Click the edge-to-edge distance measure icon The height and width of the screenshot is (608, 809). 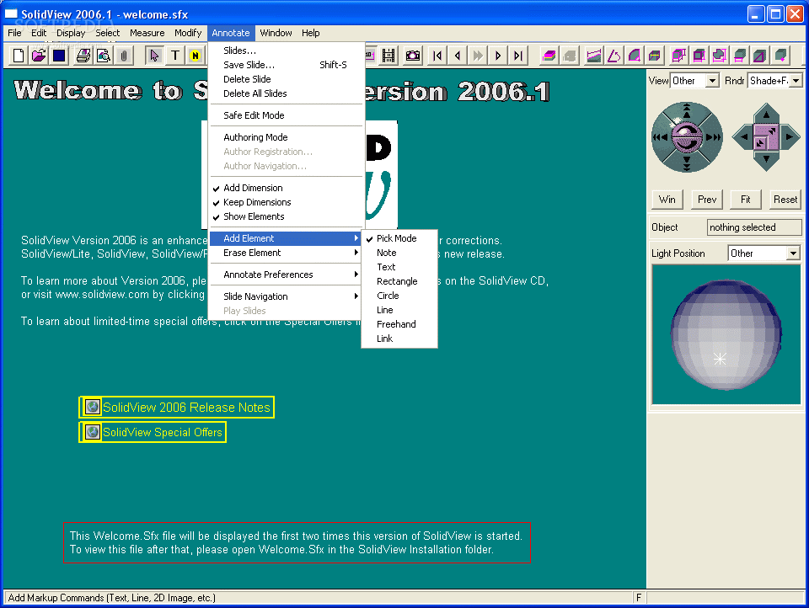pyautogui.click(x=593, y=56)
